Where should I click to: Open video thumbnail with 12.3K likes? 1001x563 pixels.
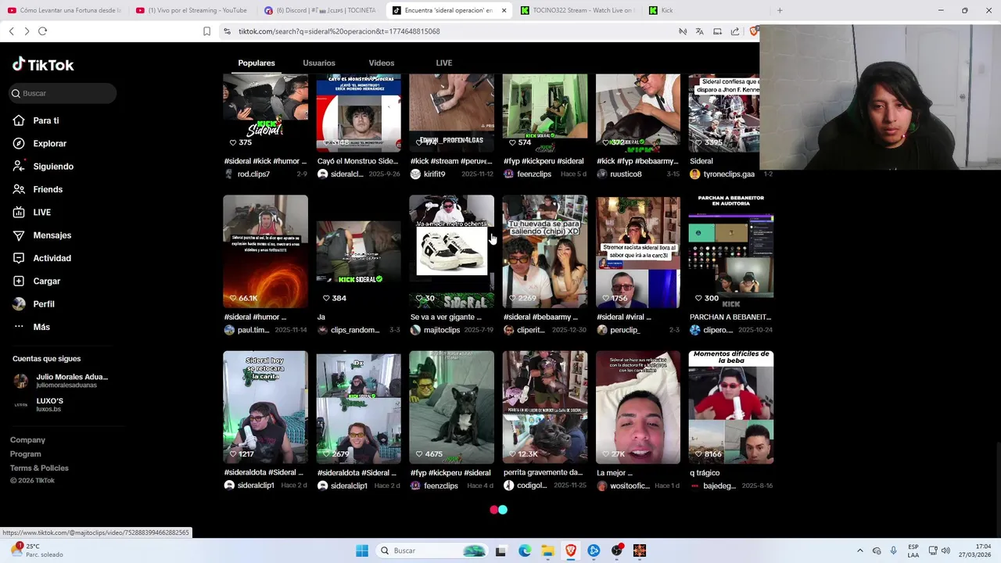(x=545, y=407)
